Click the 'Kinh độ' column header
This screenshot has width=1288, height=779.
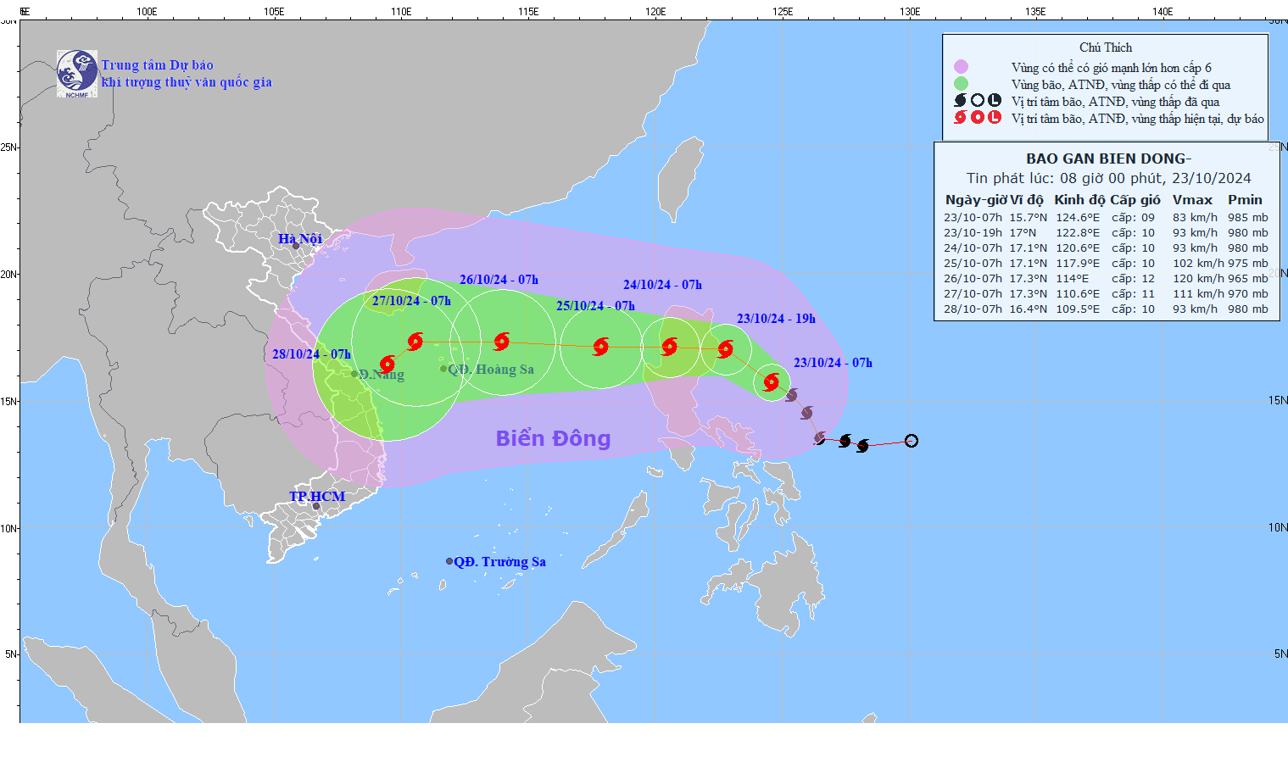coord(1079,200)
